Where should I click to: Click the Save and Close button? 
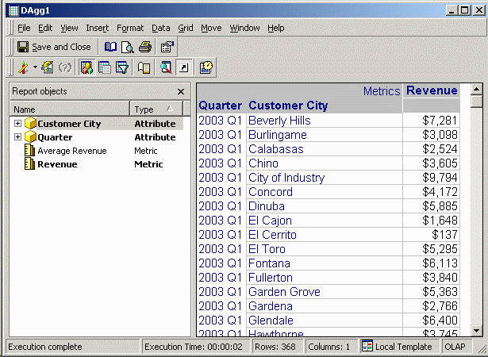click(54, 47)
